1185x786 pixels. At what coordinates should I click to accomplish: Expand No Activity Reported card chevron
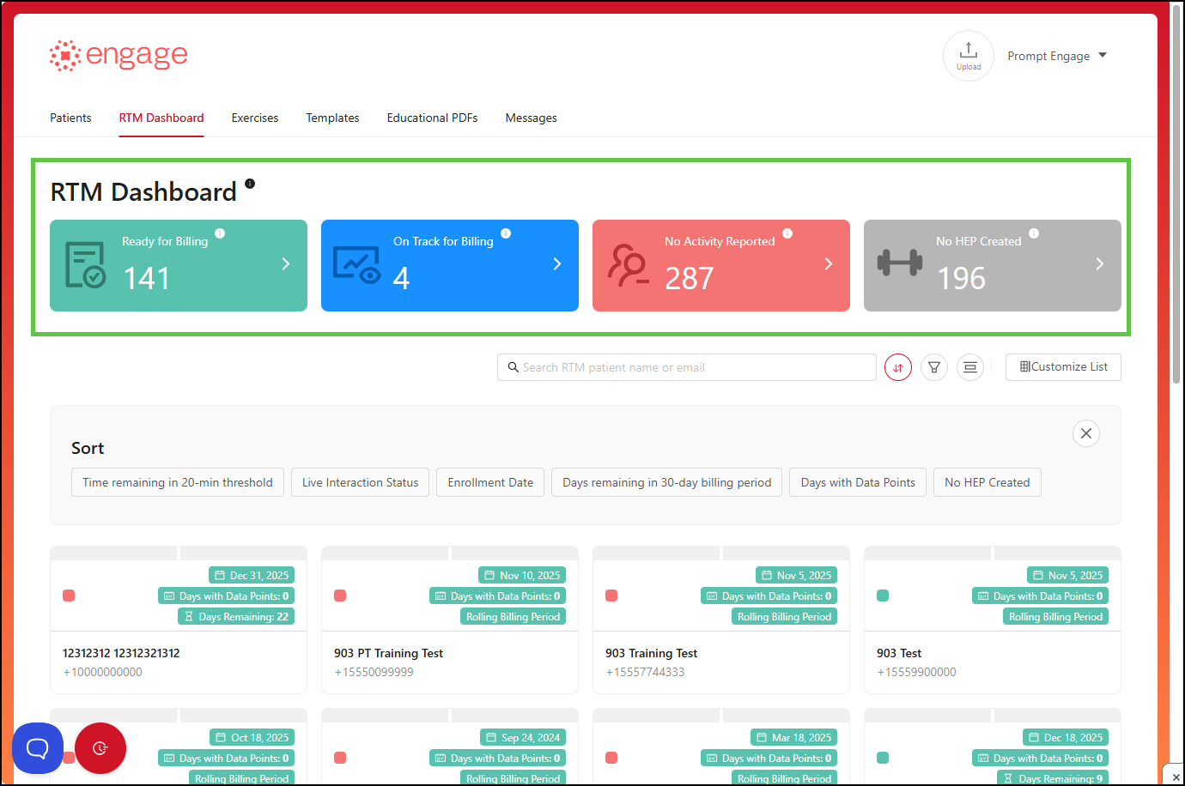(829, 263)
